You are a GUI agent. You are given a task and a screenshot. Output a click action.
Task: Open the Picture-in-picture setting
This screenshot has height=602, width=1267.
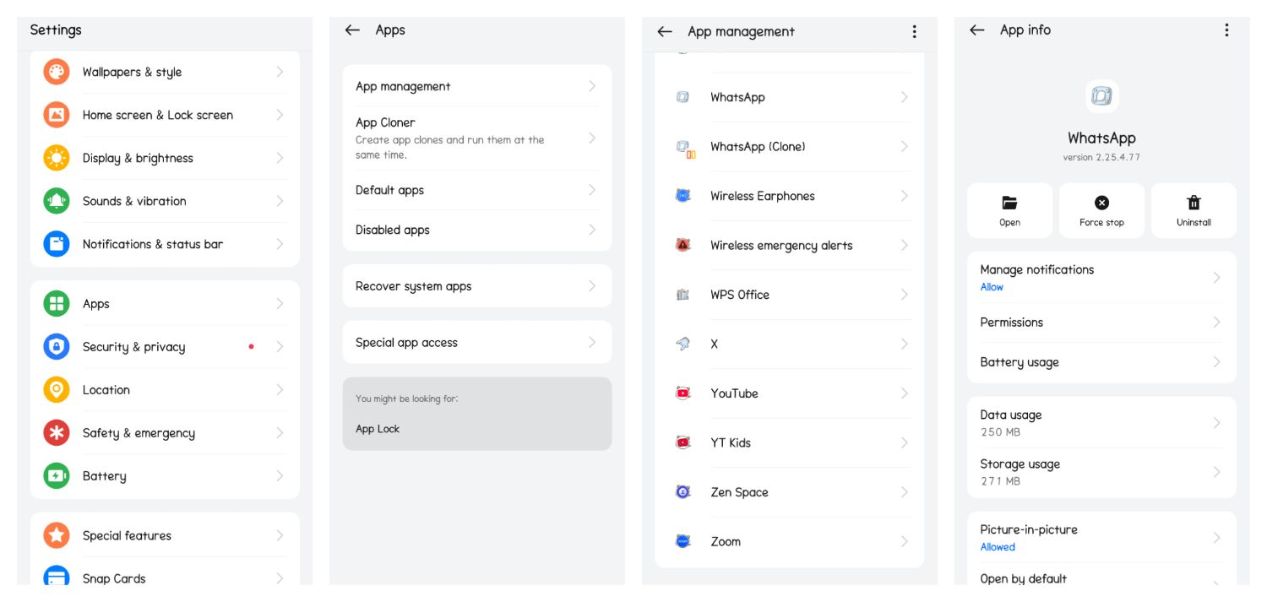(1101, 538)
